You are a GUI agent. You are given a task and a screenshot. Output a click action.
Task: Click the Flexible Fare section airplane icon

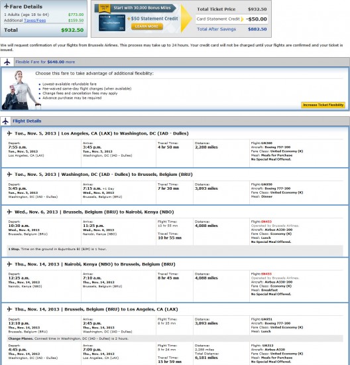[x=7, y=62]
